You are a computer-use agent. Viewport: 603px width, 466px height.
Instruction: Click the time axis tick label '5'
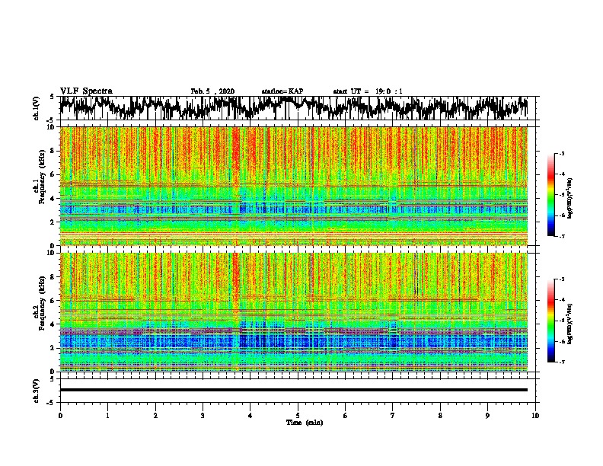tap(298, 415)
